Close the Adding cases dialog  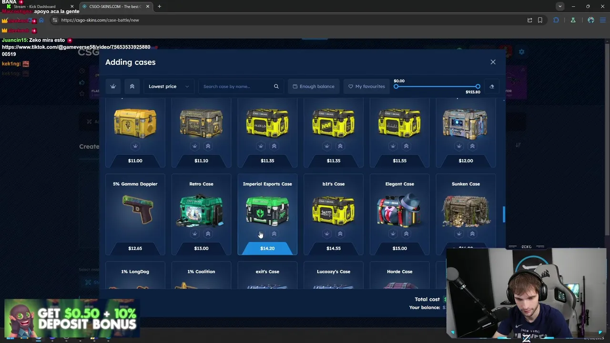coord(493,62)
